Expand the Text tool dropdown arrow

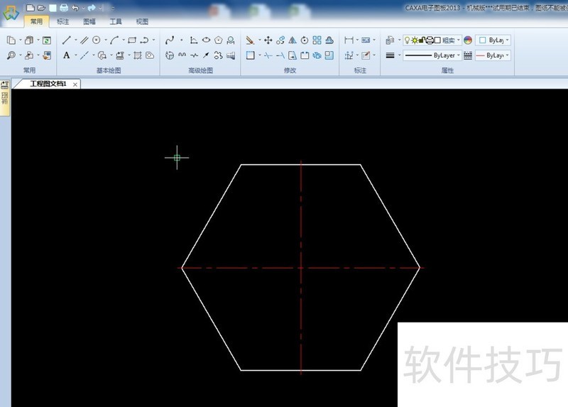click(75, 55)
